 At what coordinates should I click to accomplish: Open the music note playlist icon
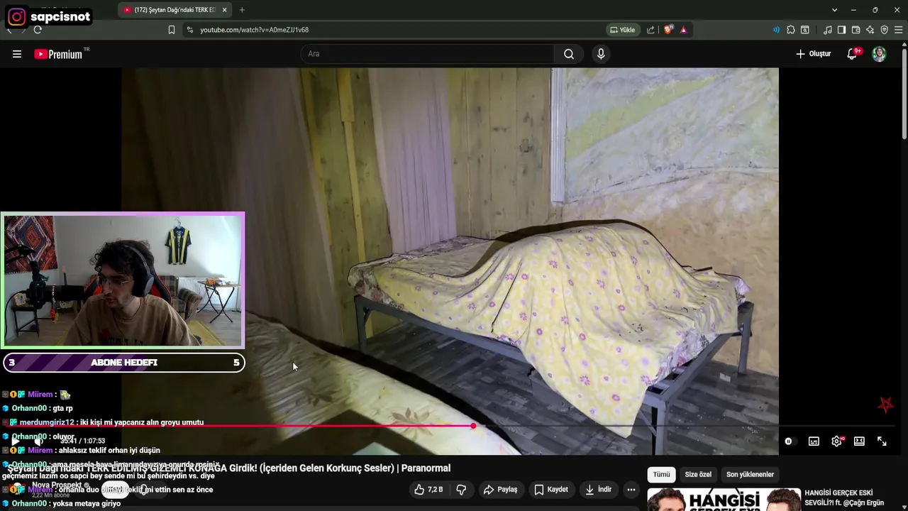click(828, 30)
